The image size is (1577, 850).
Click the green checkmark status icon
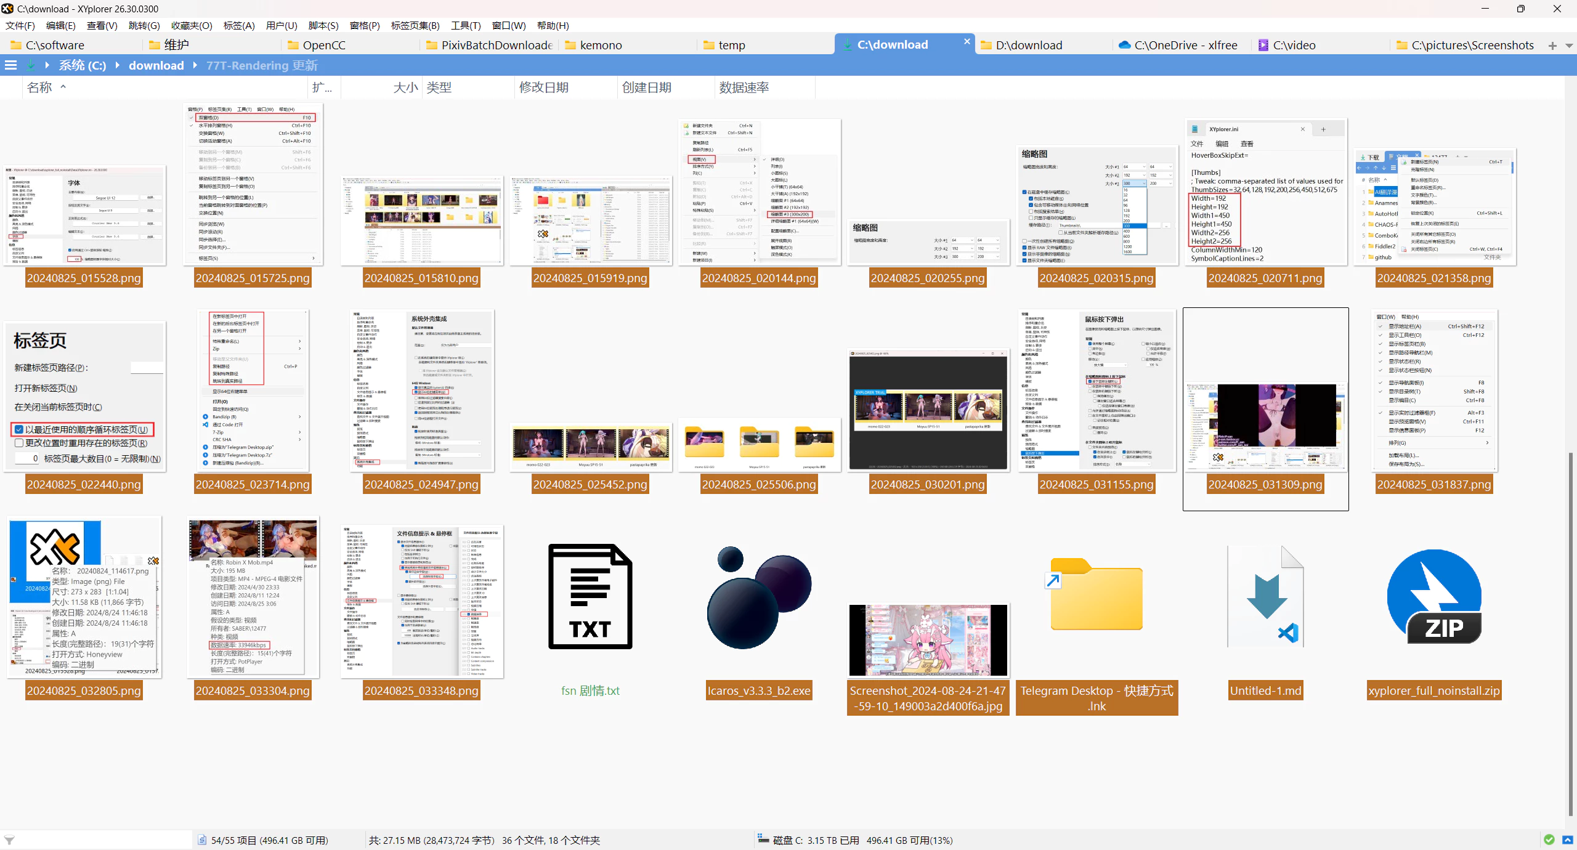click(1549, 840)
